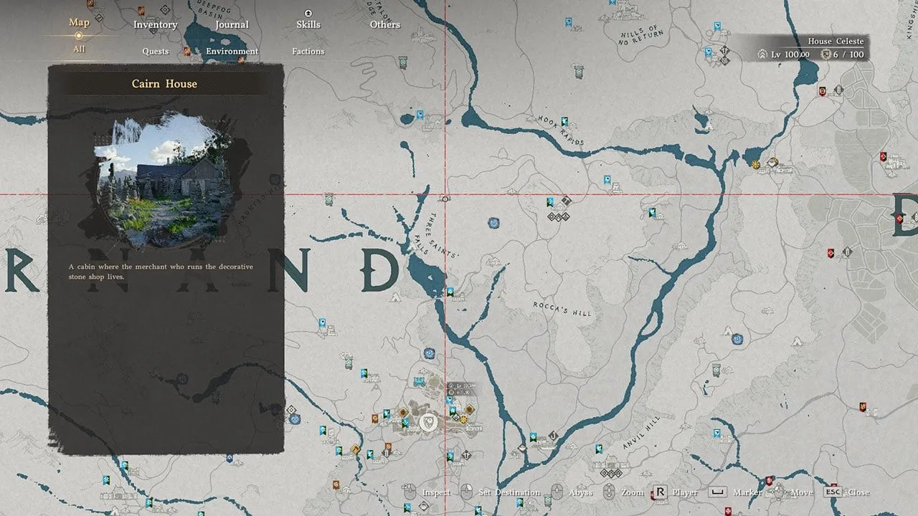Switch to the Journal tab
918x516 pixels.
click(x=232, y=24)
